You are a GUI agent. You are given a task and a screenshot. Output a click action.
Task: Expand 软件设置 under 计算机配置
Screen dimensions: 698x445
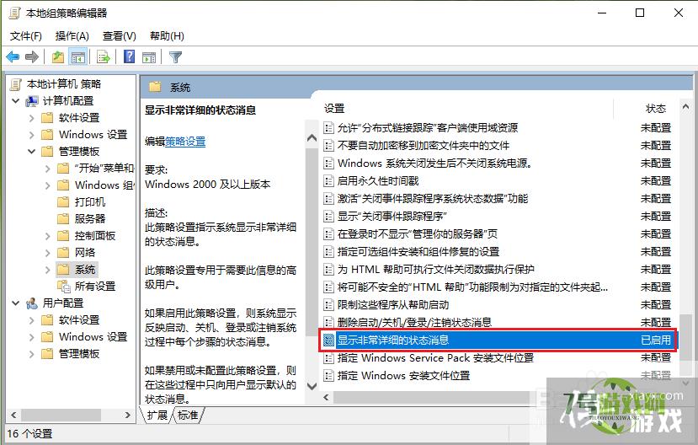[31, 118]
